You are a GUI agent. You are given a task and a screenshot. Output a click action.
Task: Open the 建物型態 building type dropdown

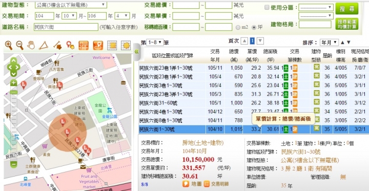(71, 5)
